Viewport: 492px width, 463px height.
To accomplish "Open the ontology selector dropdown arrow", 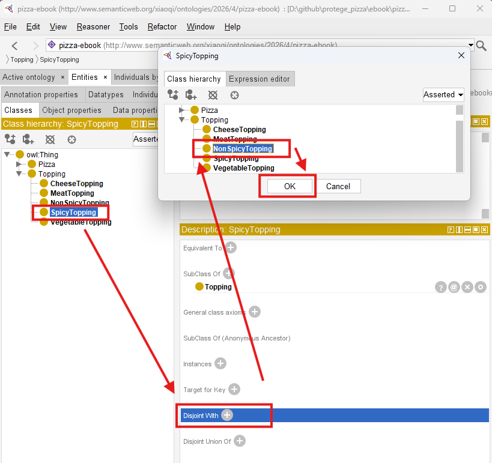I will [x=470, y=45].
